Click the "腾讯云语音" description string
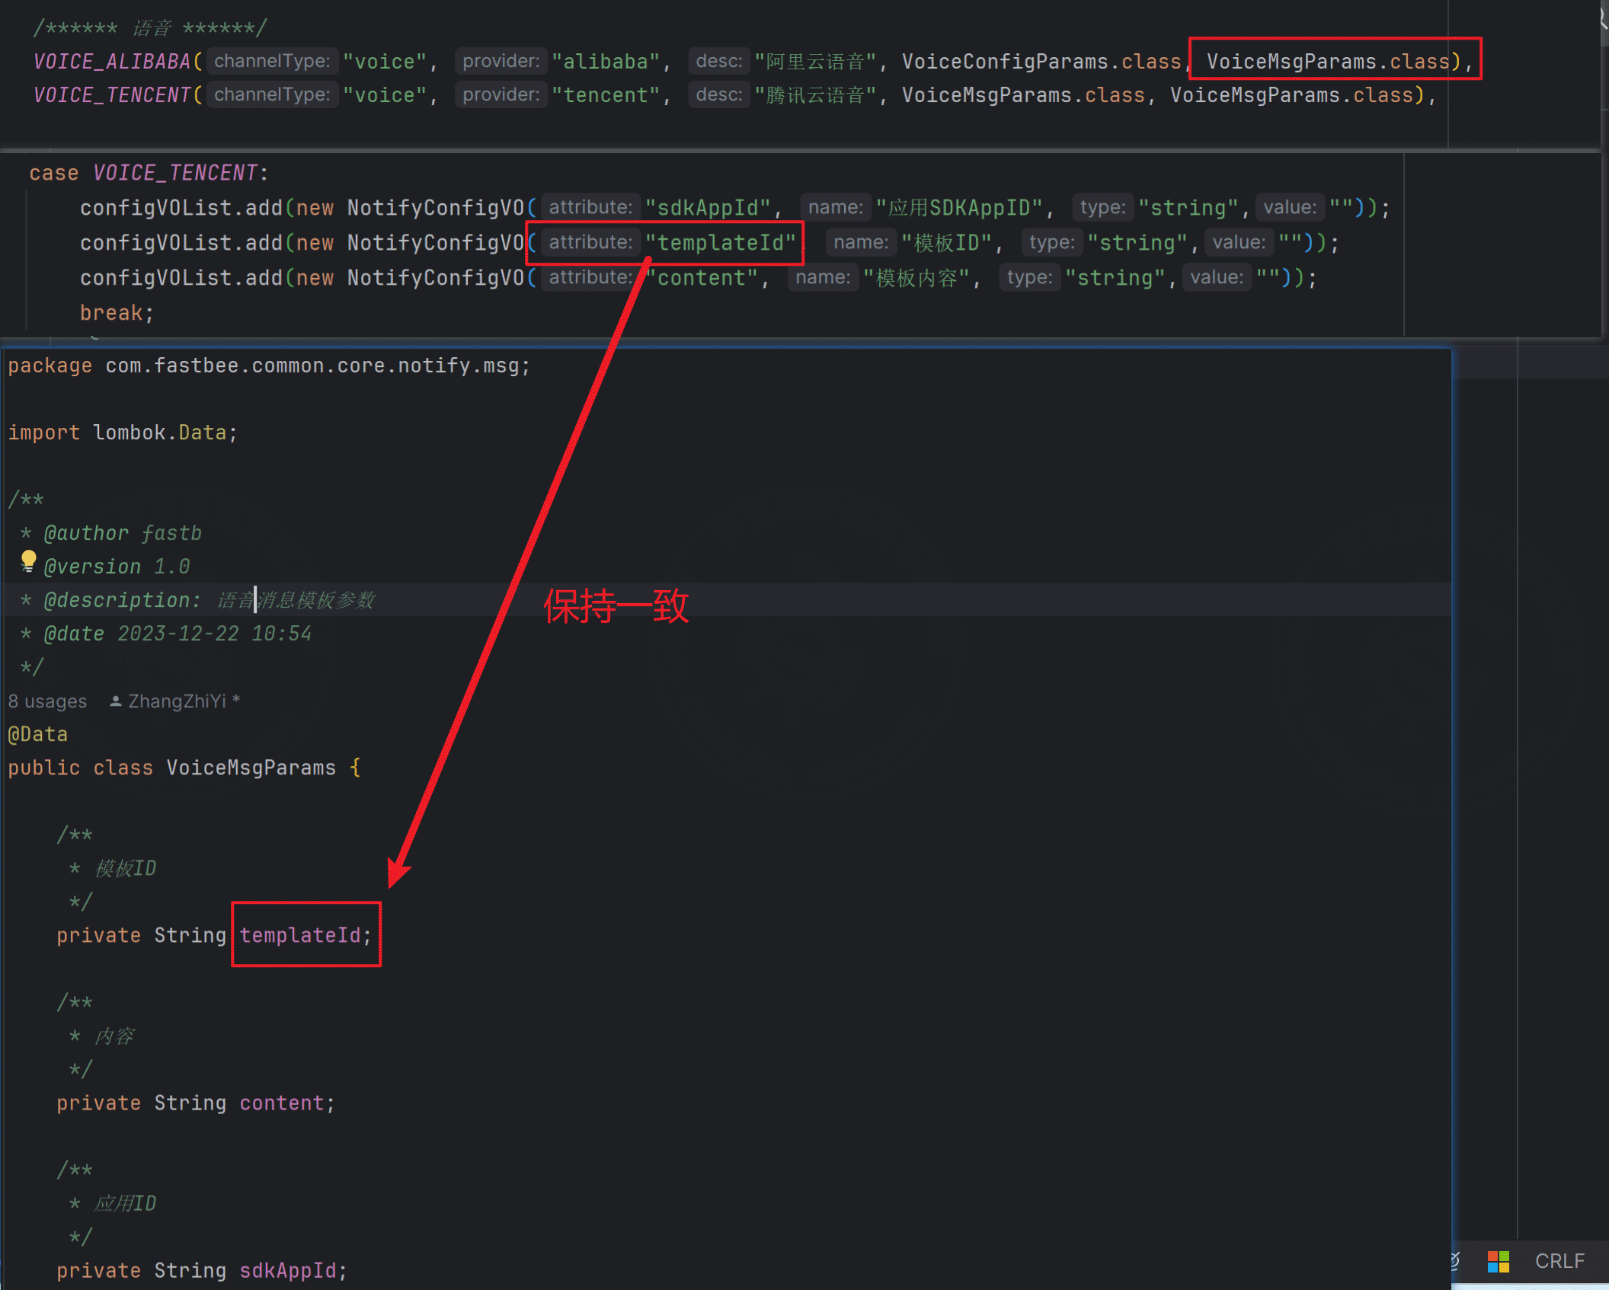The image size is (1609, 1290). [815, 95]
